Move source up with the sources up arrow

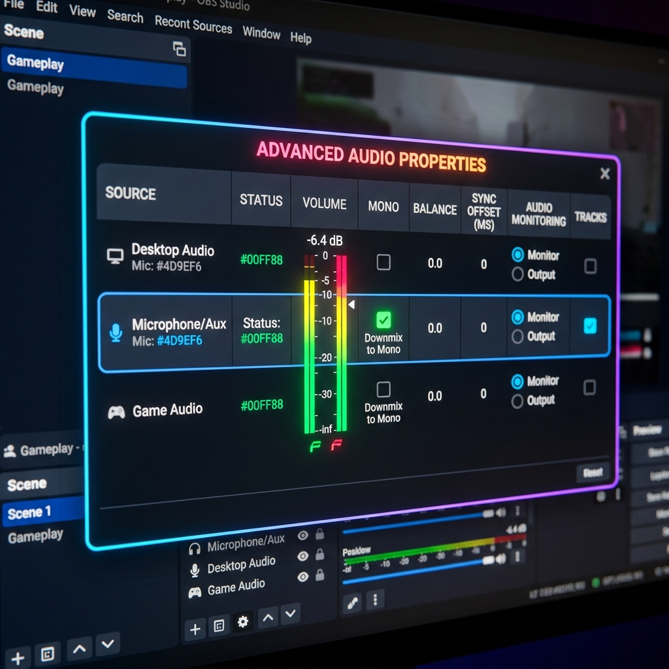(x=268, y=617)
